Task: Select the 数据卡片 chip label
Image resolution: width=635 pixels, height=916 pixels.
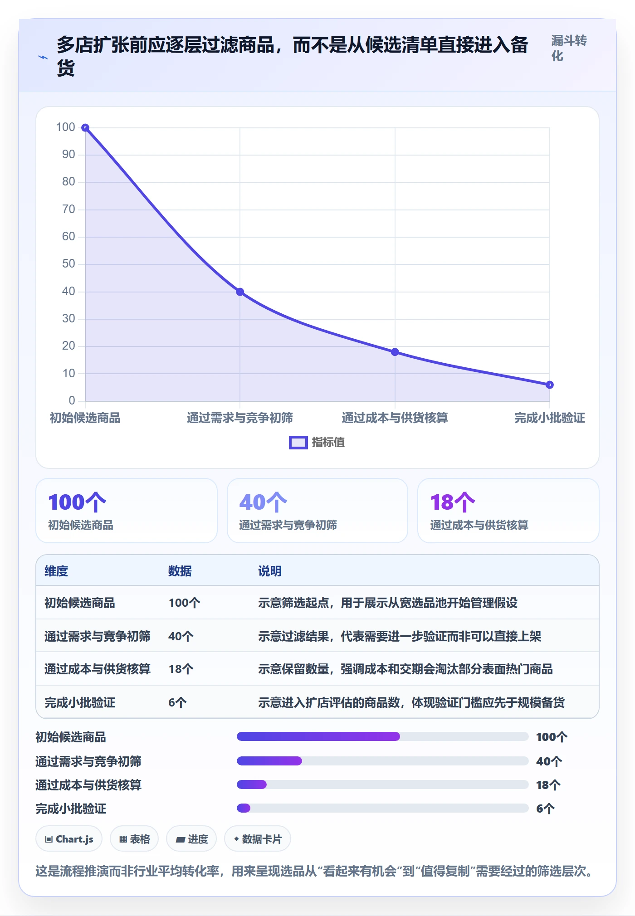Action: [x=262, y=839]
